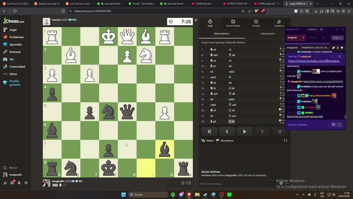
Task: Click move b7 in move 20
Action: (x=232, y=121)
